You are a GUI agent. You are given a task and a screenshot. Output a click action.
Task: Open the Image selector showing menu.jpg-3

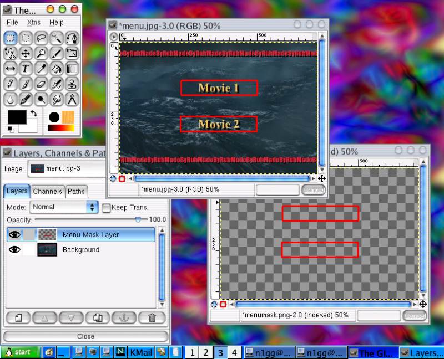(x=67, y=168)
